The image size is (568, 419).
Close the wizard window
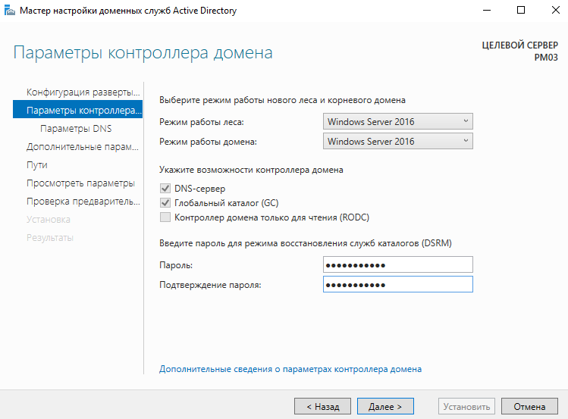click(556, 10)
